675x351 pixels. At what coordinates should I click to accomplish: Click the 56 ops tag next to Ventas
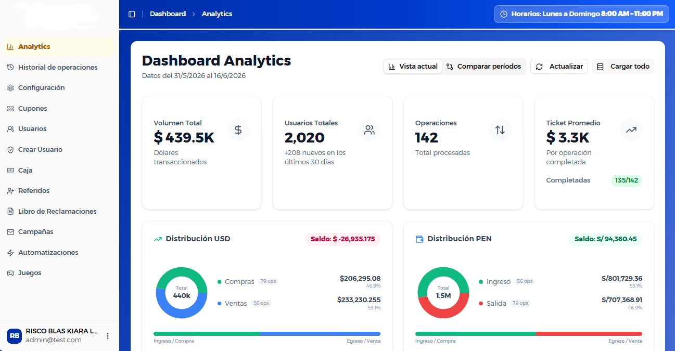(261, 303)
